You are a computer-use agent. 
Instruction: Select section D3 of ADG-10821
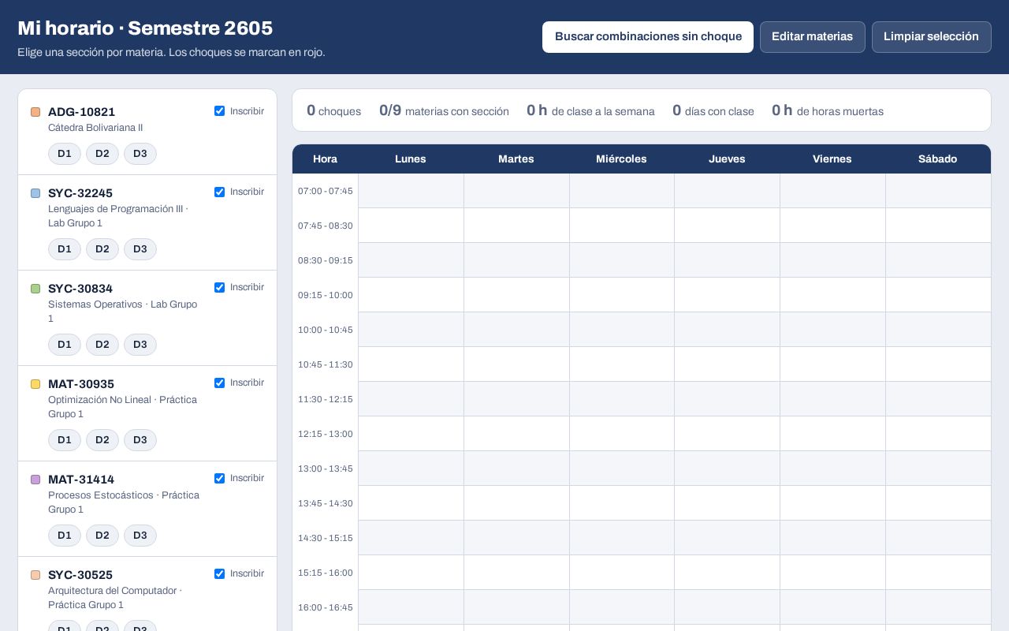[140, 154]
